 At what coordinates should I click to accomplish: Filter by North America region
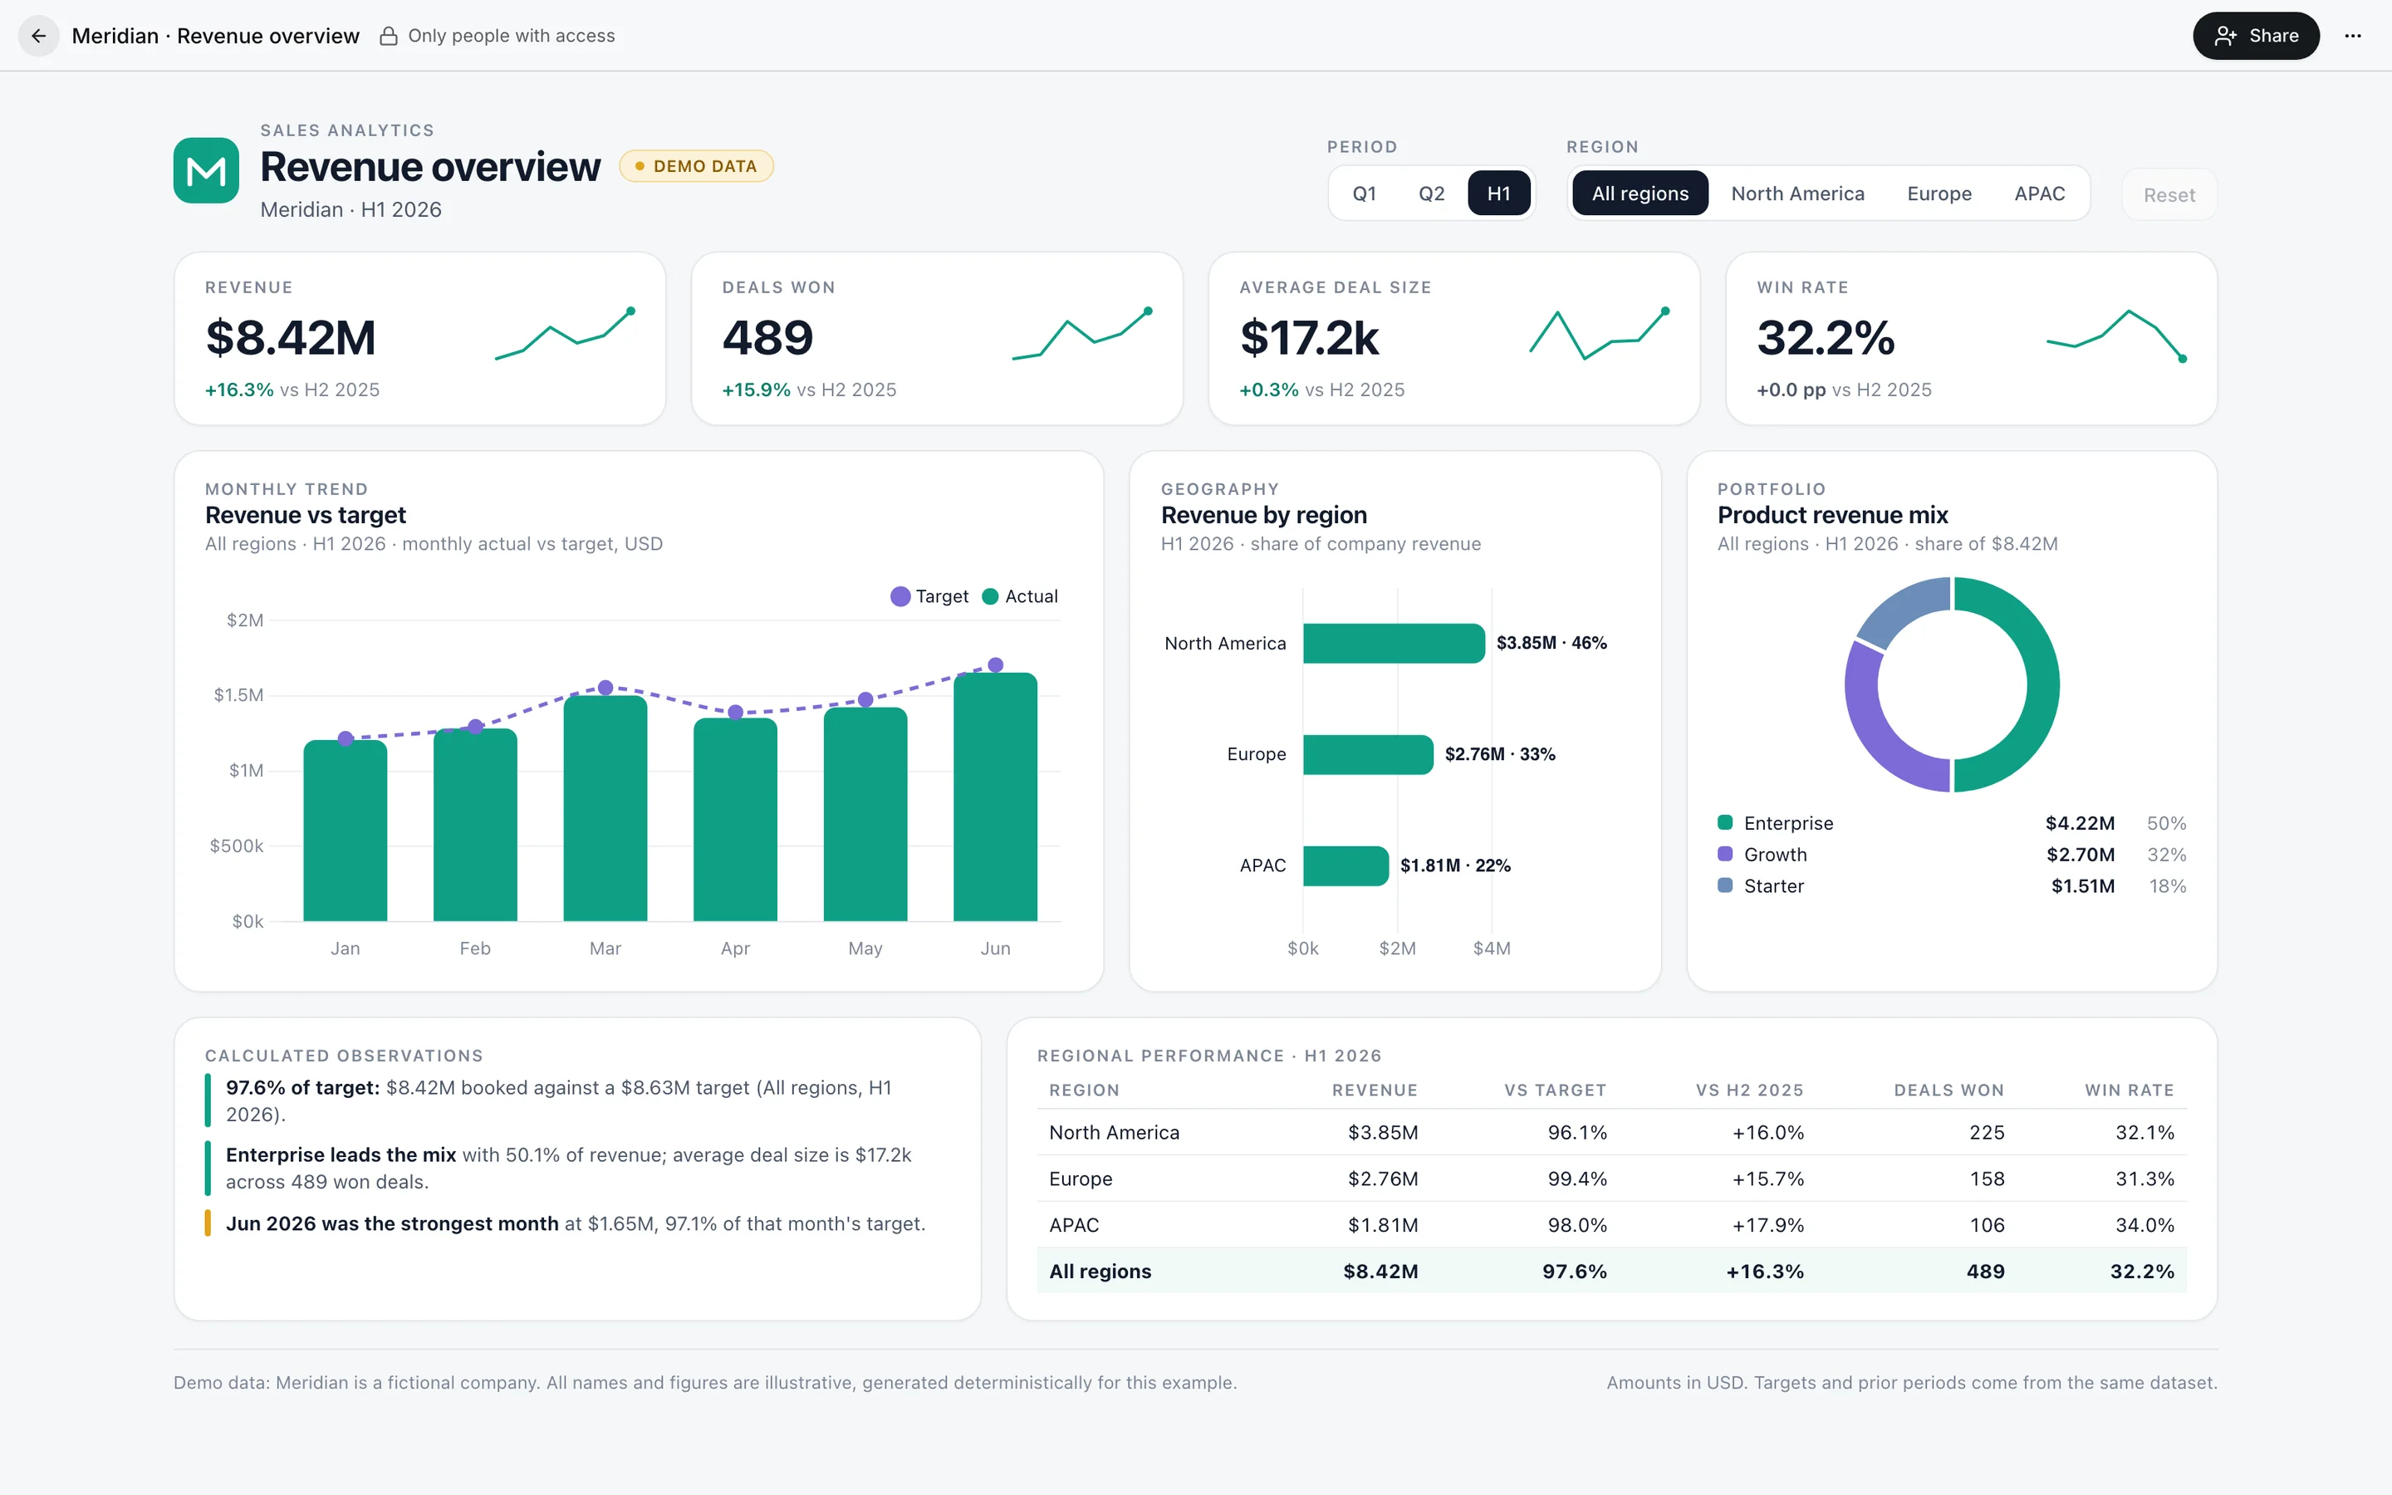point(1797,193)
